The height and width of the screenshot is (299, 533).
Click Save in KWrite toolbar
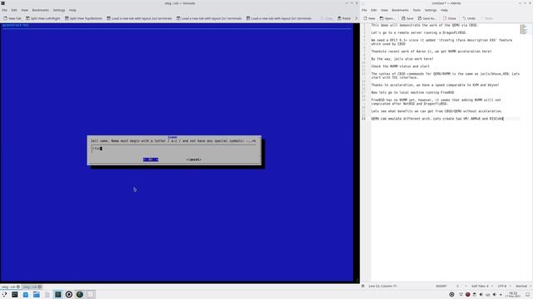point(407,18)
